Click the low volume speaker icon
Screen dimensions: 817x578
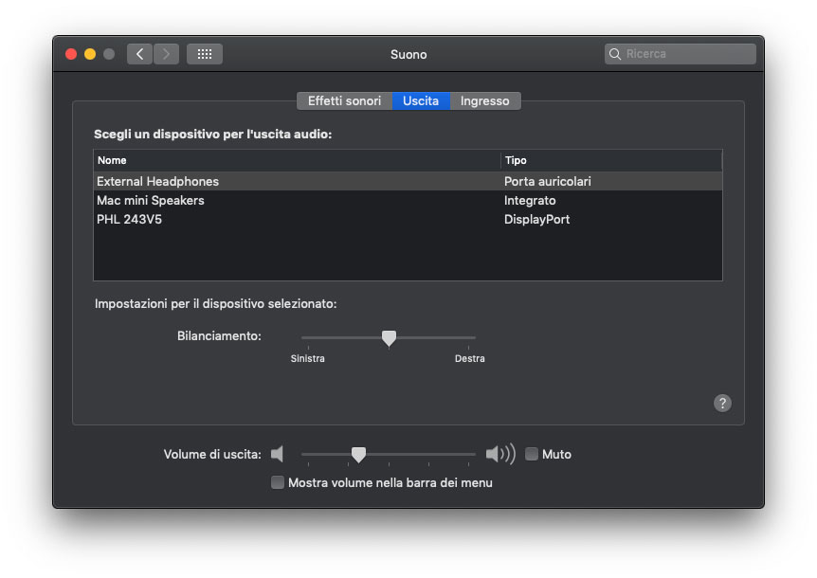pyautogui.click(x=277, y=454)
